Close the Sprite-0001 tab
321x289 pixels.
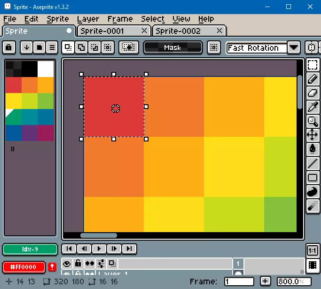pos(144,31)
